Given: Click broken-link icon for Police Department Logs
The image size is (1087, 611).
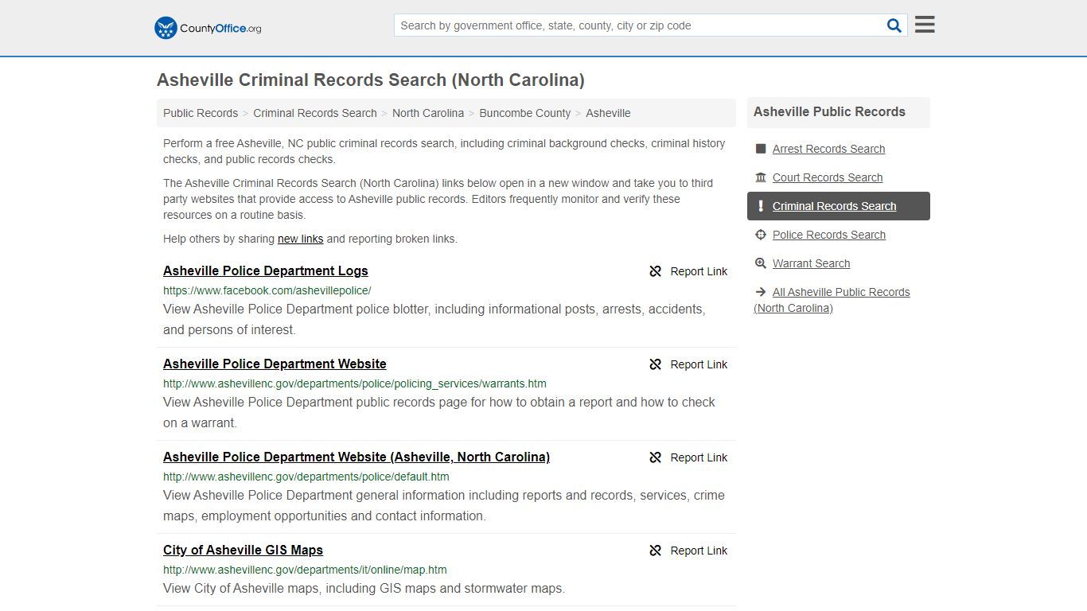Looking at the screenshot, I should pos(656,271).
